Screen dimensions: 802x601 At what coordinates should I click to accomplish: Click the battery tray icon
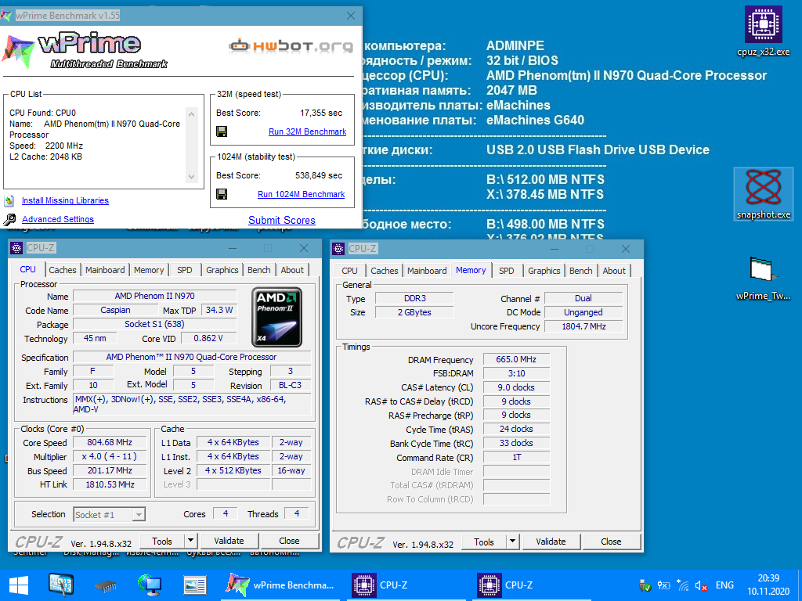(664, 585)
